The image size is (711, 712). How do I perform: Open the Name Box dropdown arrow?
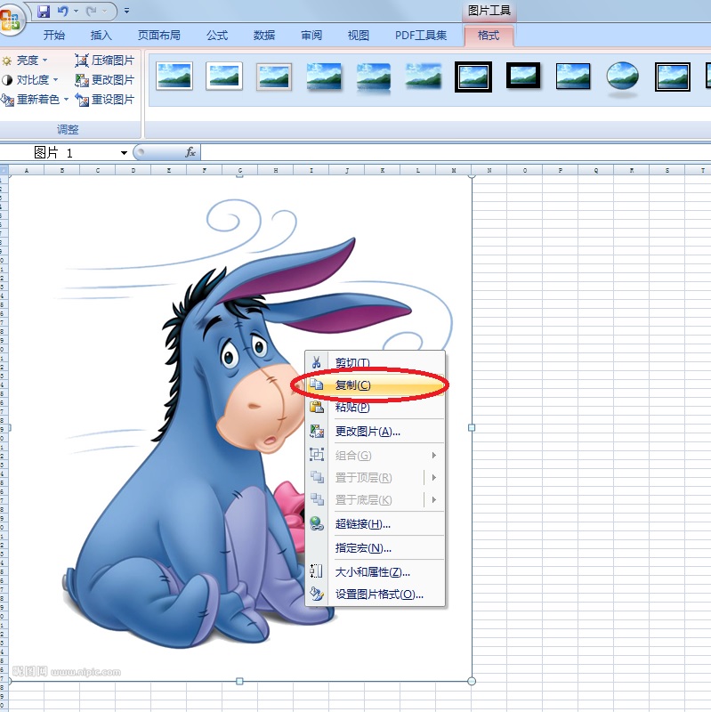[x=124, y=153]
